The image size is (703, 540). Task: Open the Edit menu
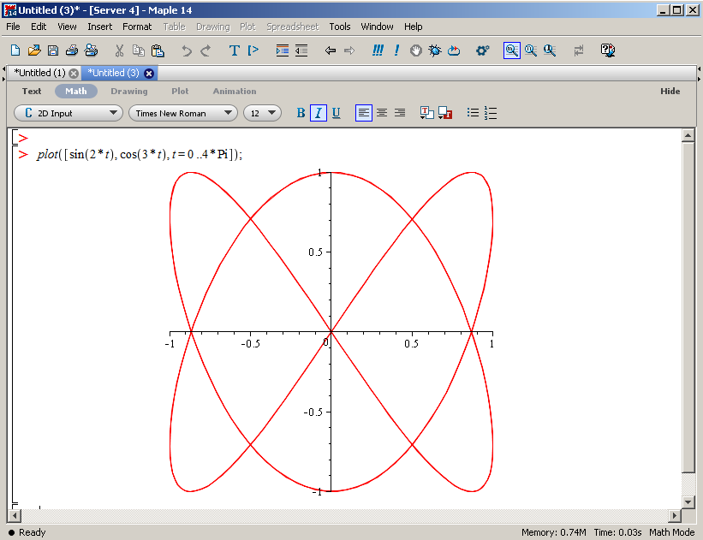39,27
